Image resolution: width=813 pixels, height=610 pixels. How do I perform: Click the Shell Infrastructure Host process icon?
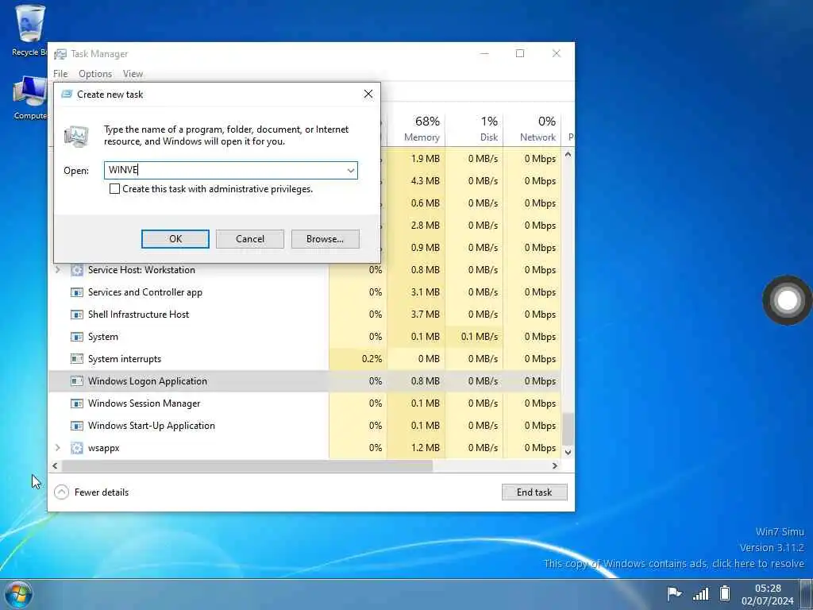[77, 315]
